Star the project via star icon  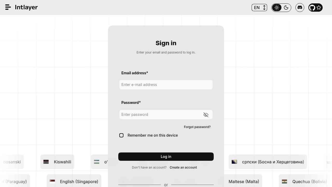[319, 8]
